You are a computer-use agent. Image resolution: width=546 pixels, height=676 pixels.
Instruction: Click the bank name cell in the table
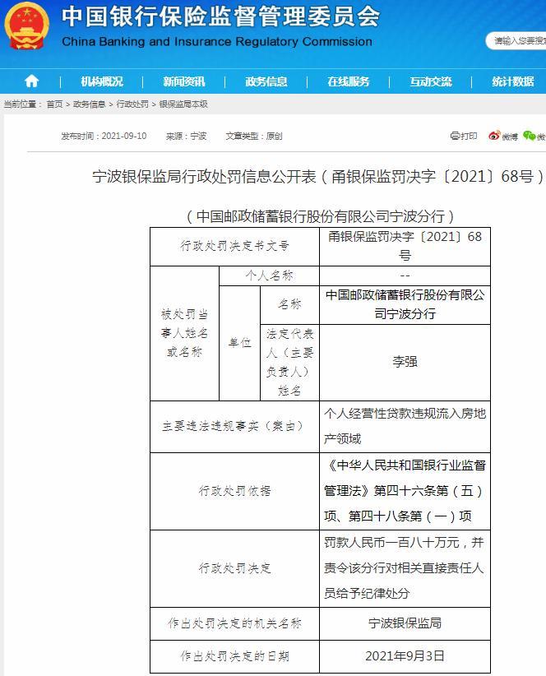[x=405, y=305]
